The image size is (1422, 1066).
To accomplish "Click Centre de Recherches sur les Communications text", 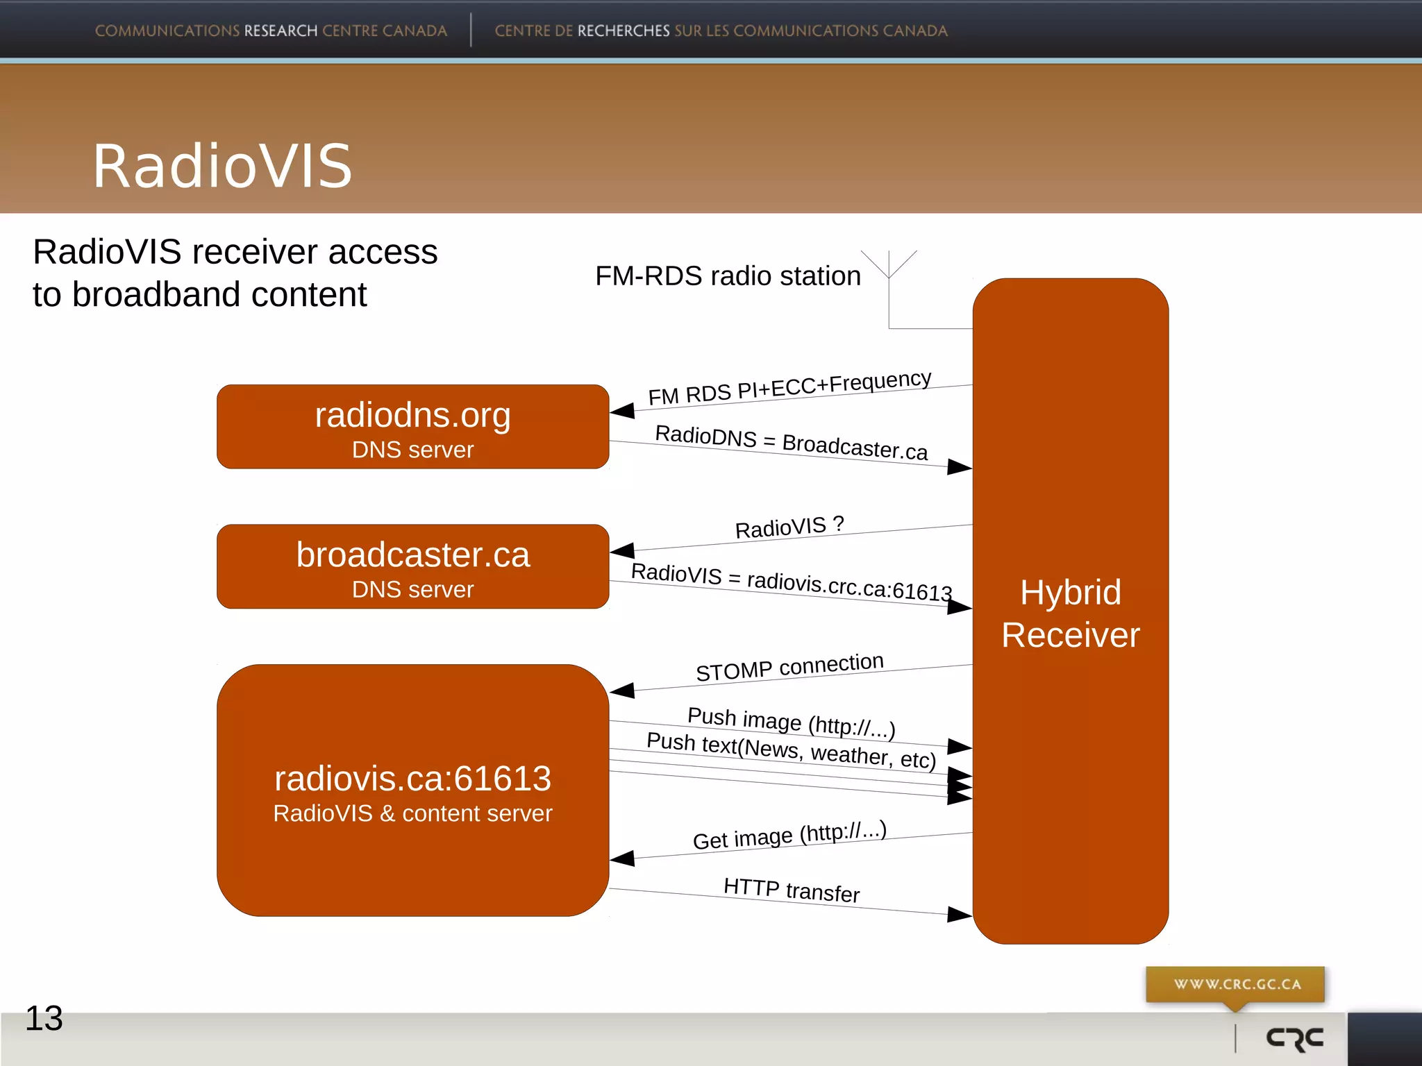I will (721, 31).
